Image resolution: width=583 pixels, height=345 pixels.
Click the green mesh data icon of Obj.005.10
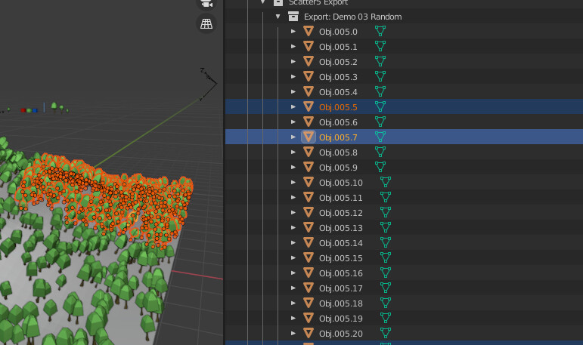(386, 183)
